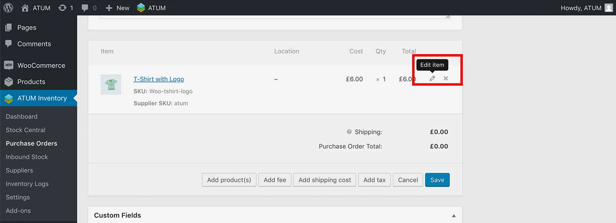Image resolution: width=616 pixels, height=223 pixels.
Task: Click the shipping help question mark icon
Action: tap(349, 132)
